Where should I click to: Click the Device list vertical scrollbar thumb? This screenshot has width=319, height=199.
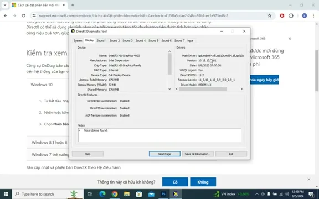coord(169,64)
